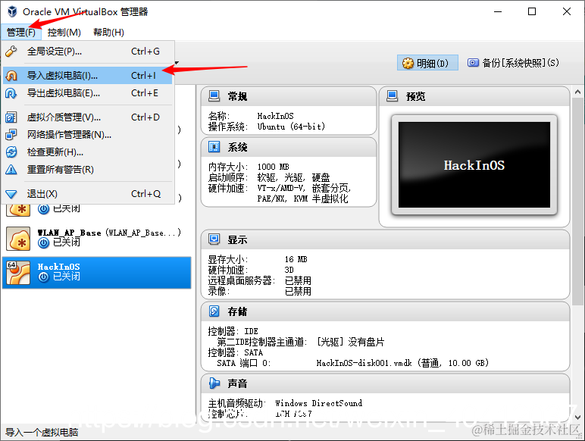Select the HackInOS virtual machine
This screenshot has height=441, width=585.
click(97, 273)
